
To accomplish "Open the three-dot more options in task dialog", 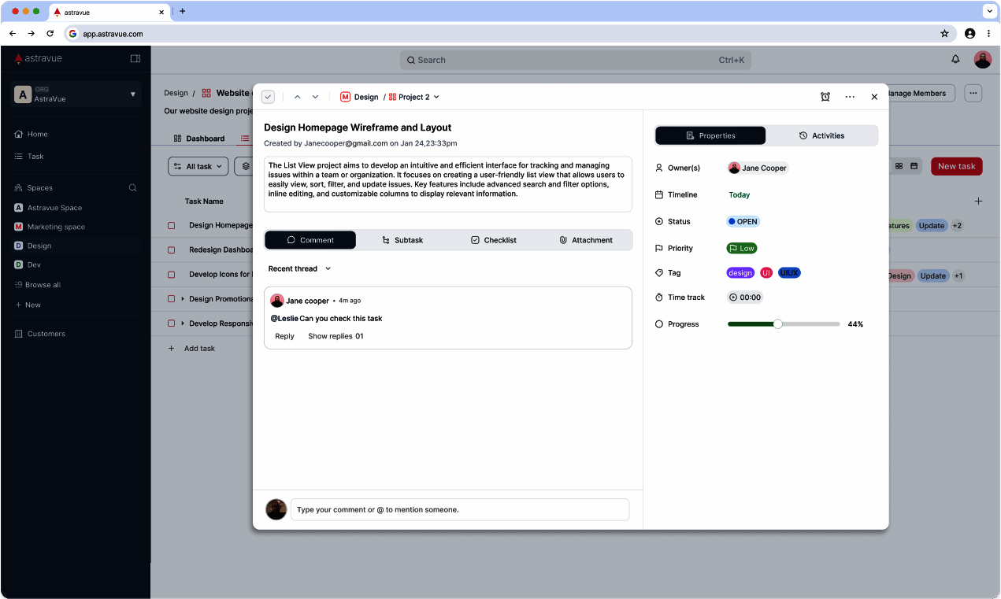I will tap(850, 97).
